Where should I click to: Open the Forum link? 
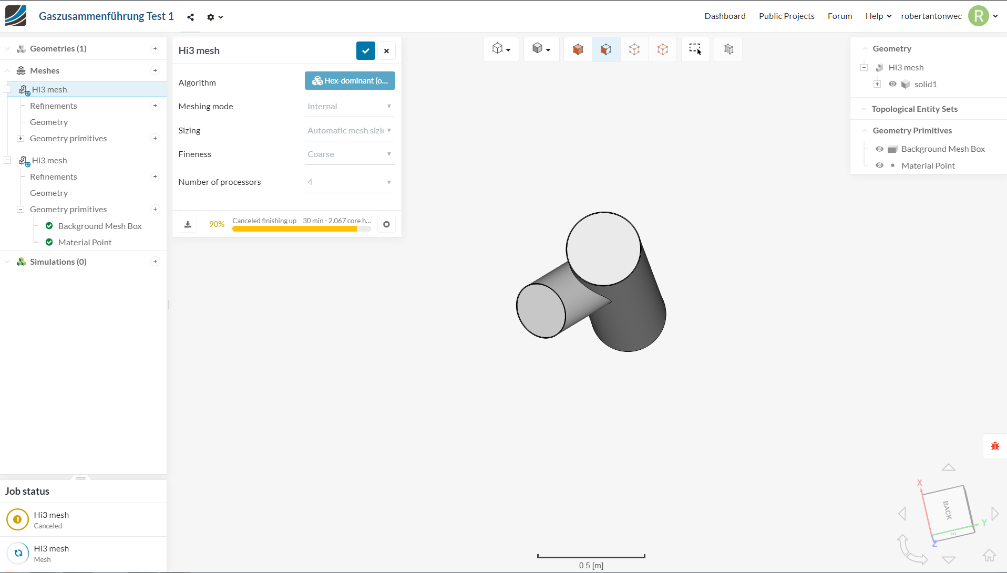point(839,16)
